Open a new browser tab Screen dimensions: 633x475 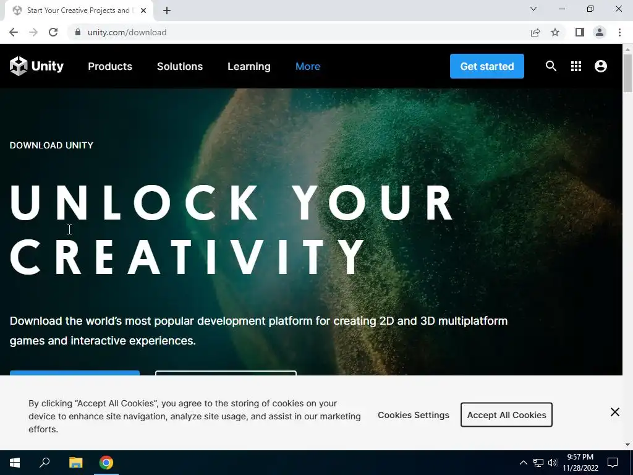click(167, 11)
